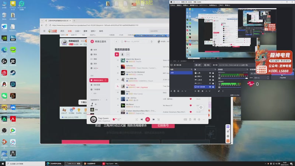Image resolution: width=295 pixels, height=166 pixels.
Task: Switch to the OBS taskbar button
Action: (x=73, y=164)
